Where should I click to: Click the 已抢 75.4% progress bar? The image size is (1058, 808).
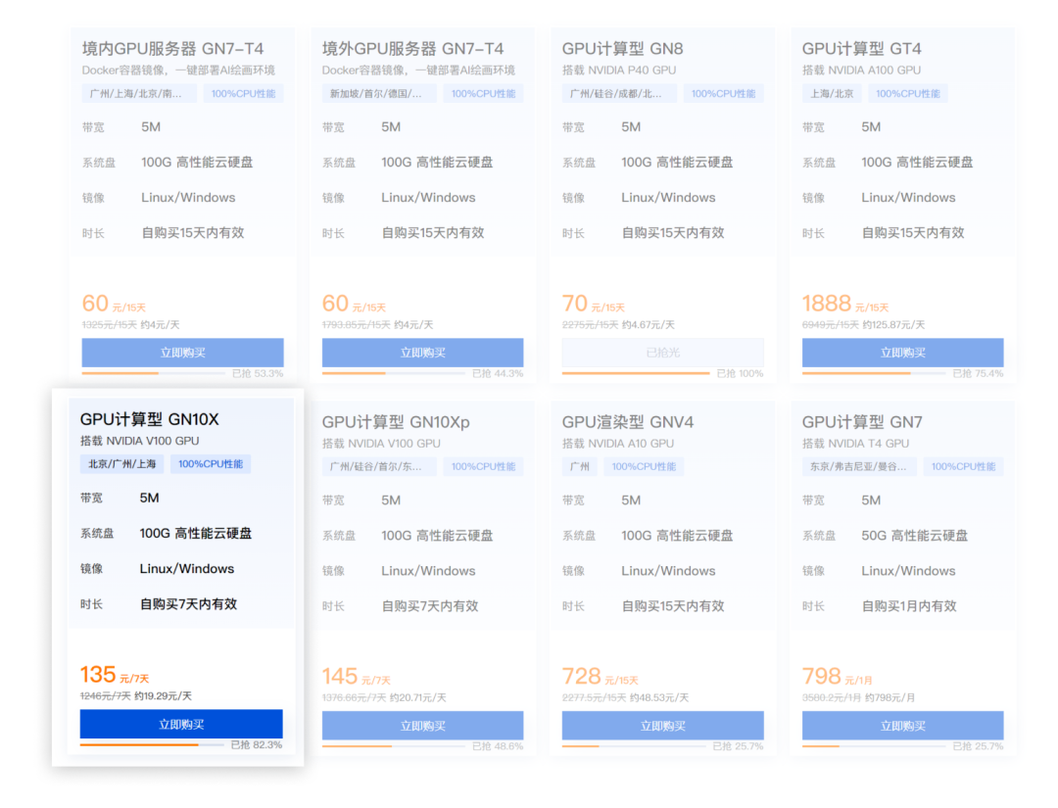pos(875,373)
